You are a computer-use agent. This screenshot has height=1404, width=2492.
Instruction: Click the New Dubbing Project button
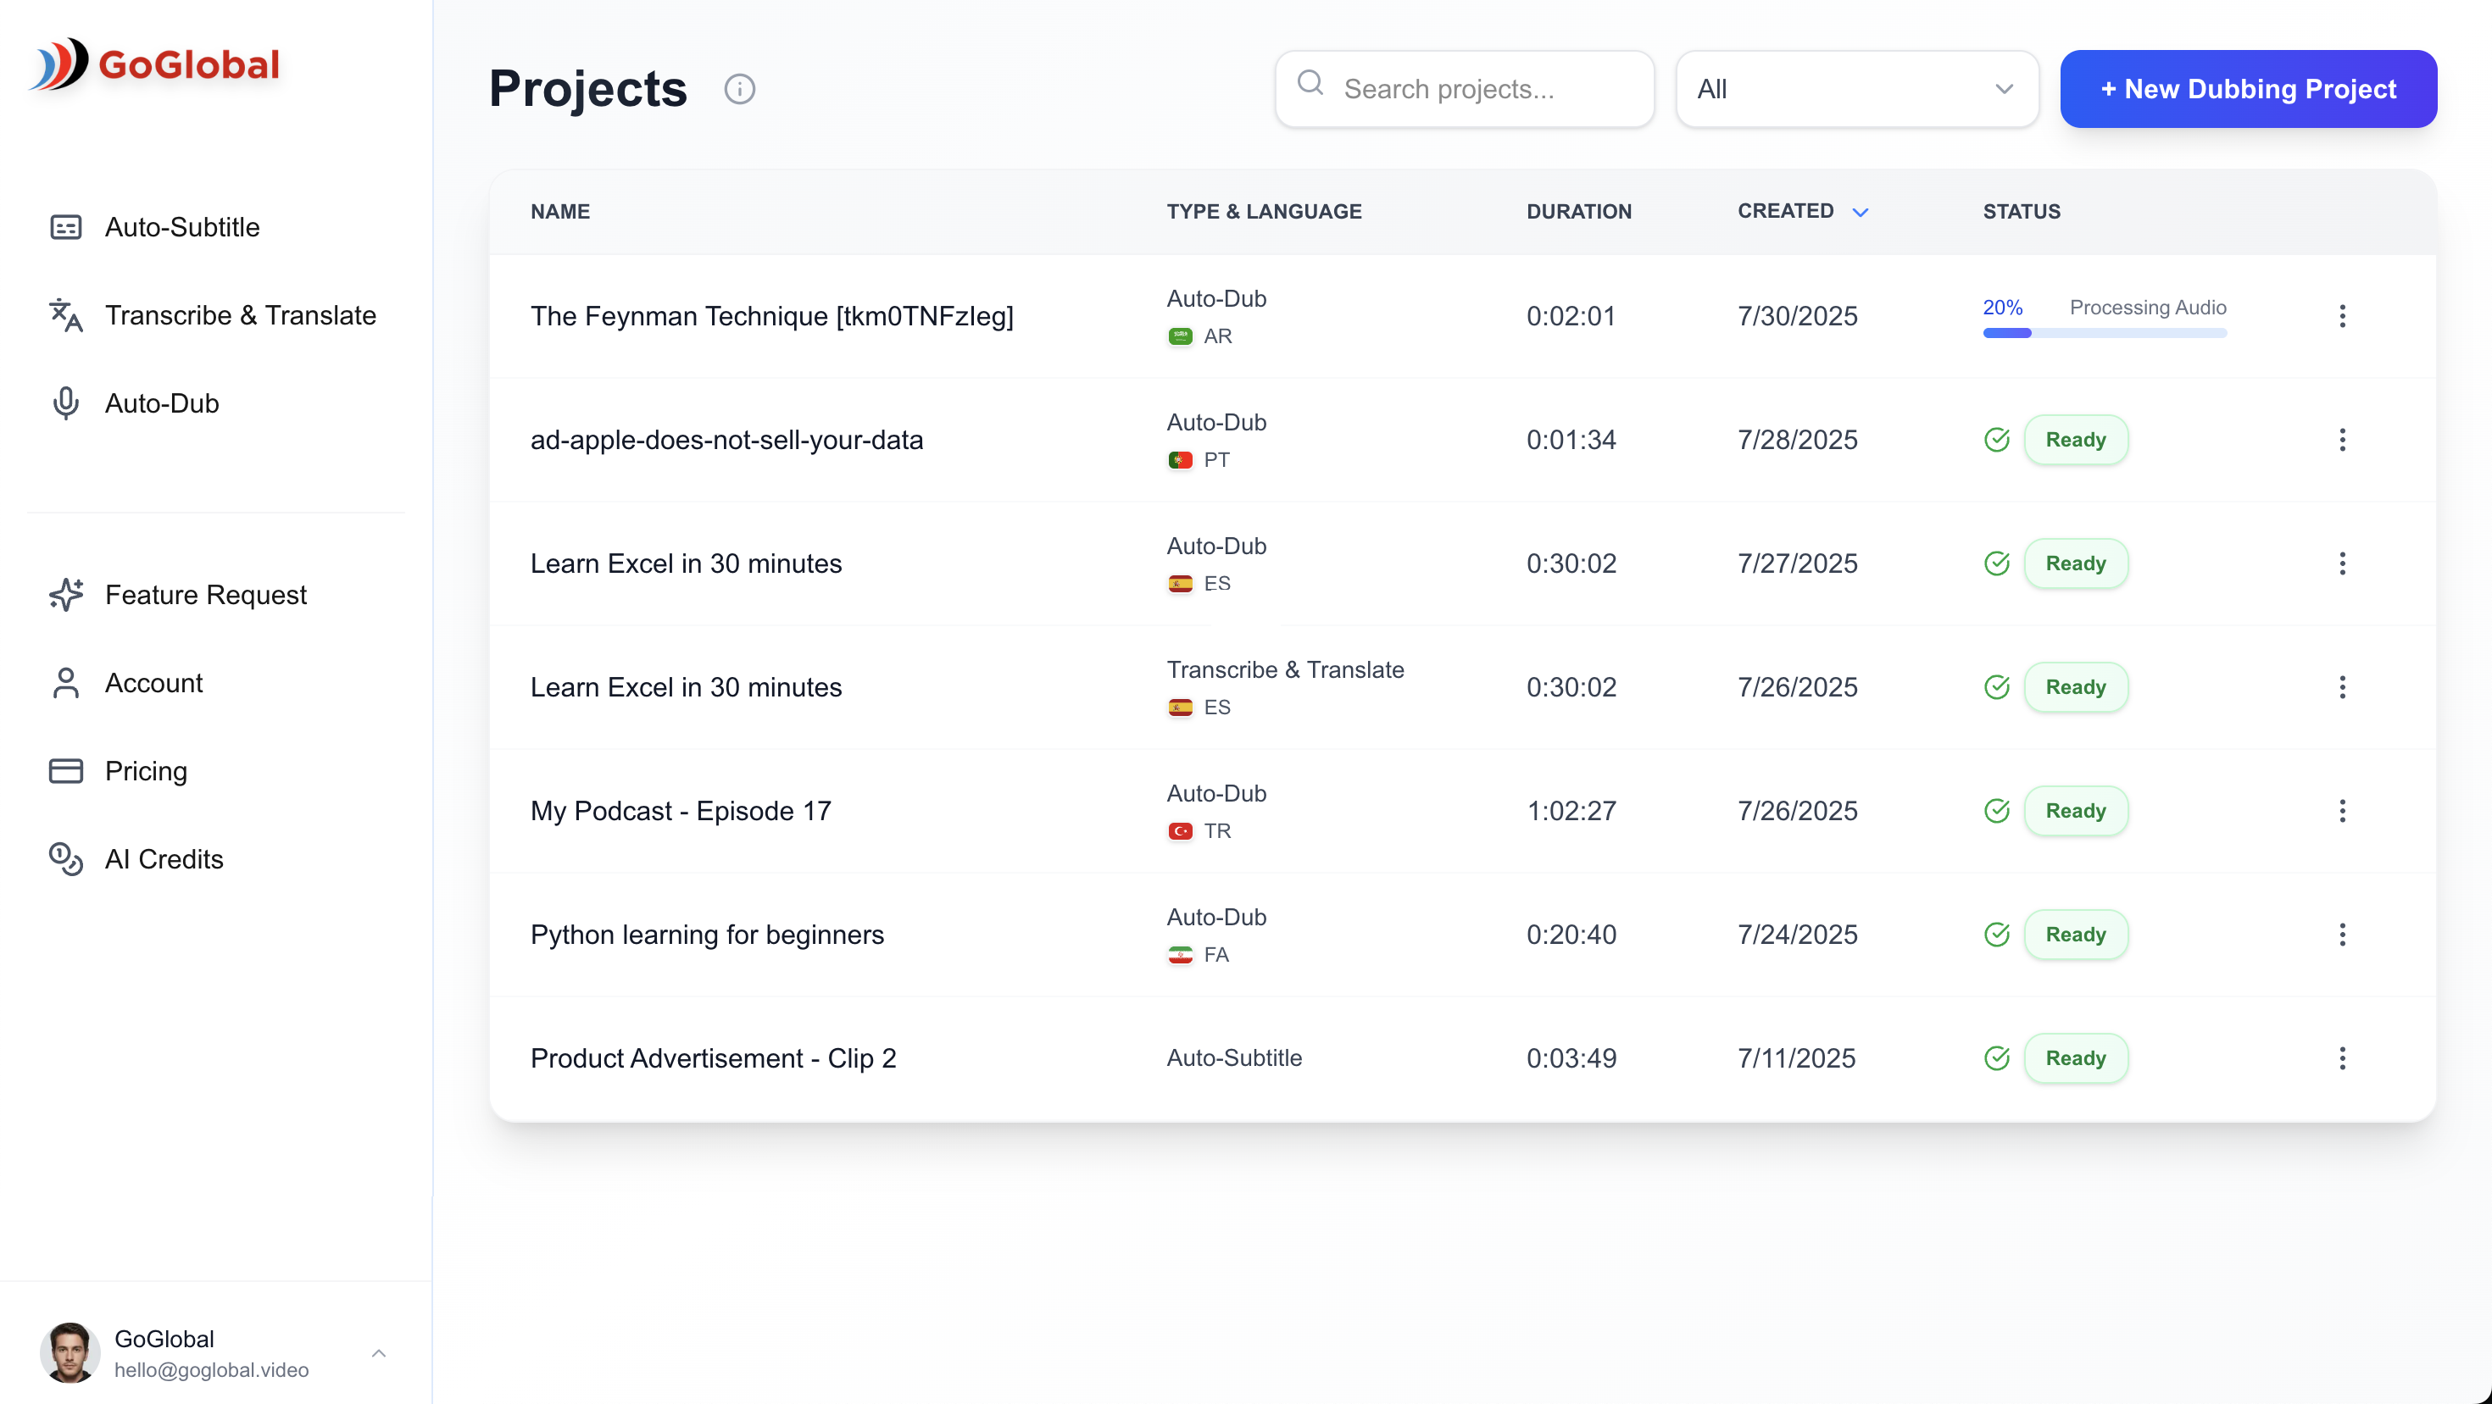click(x=2246, y=89)
